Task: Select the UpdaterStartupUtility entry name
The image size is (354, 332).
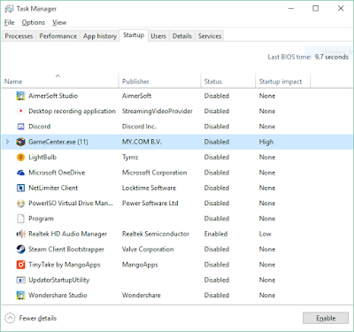Action: tap(58, 280)
